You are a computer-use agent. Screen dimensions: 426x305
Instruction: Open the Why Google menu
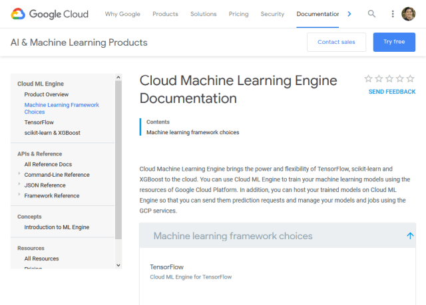coord(122,14)
